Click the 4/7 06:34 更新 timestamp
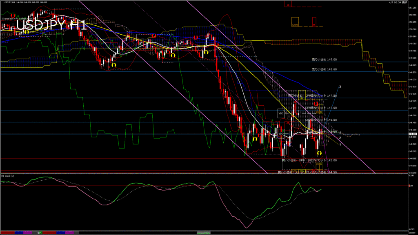The height and width of the screenshot is (235, 418). click(x=398, y=2)
